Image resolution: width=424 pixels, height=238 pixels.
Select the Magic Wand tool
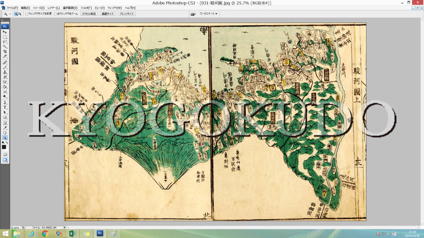[x=5, y=47]
